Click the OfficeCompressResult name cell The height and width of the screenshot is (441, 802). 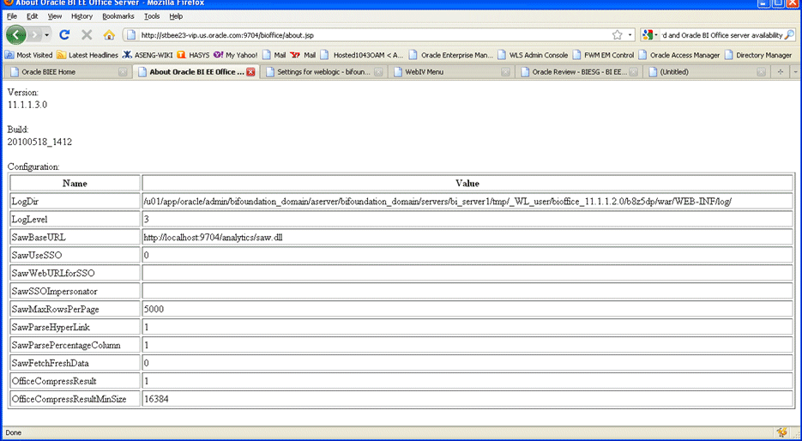coord(75,381)
